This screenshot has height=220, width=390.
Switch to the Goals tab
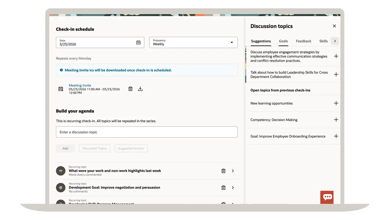283,41
